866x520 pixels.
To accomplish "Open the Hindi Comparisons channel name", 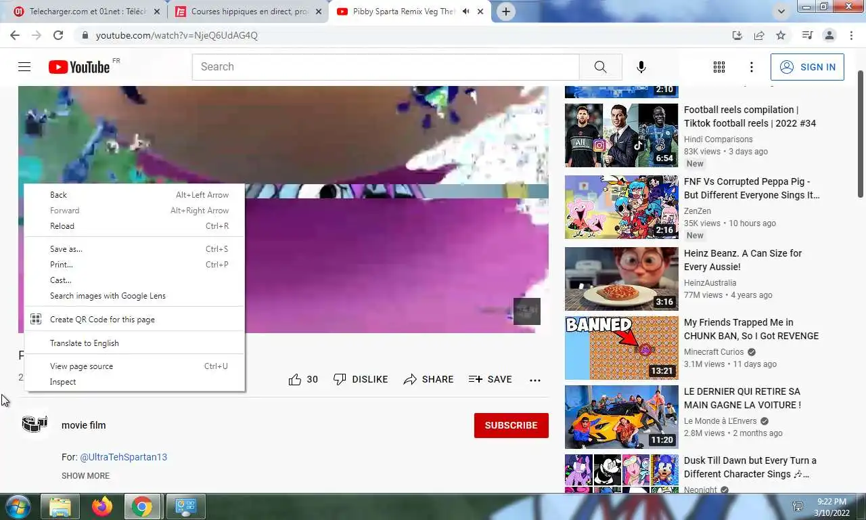I will coord(718,139).
